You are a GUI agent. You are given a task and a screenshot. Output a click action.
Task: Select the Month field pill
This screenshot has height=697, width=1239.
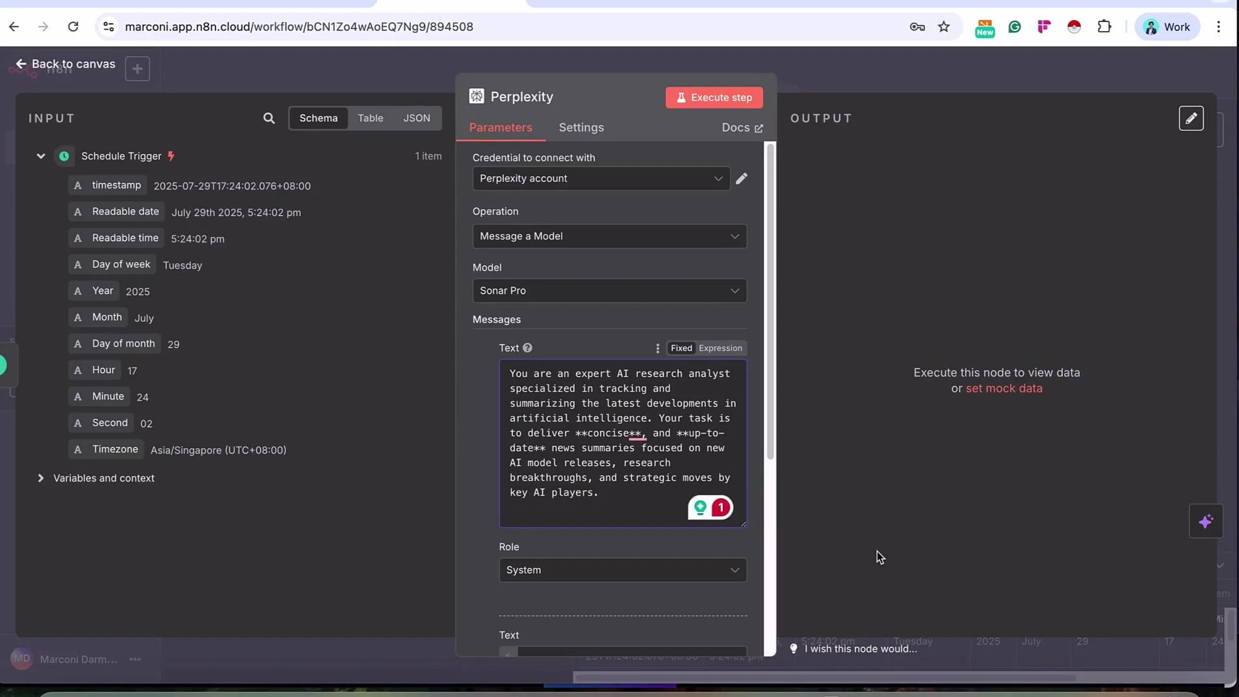(98, 318)
